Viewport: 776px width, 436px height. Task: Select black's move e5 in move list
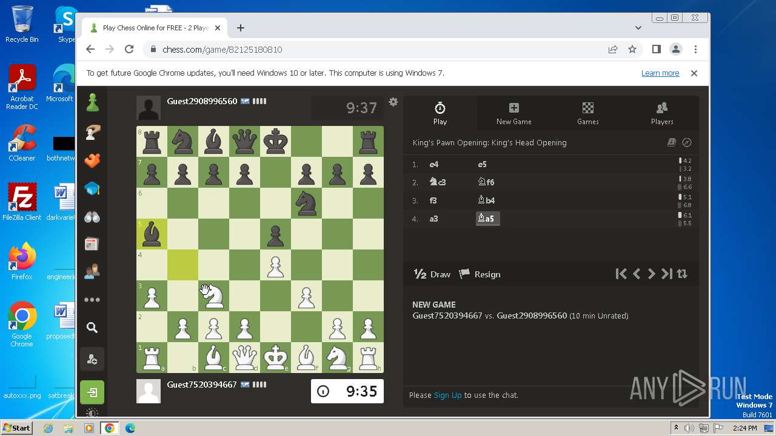click(483, 164)
